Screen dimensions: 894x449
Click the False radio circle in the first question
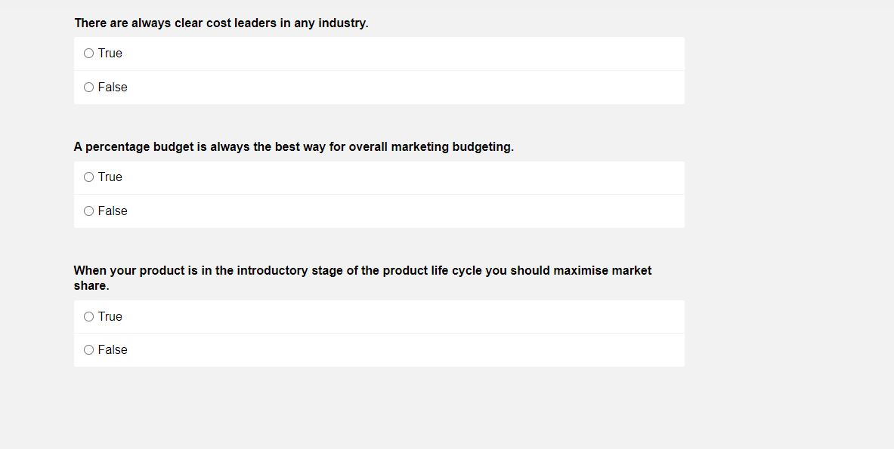[88, 87]
